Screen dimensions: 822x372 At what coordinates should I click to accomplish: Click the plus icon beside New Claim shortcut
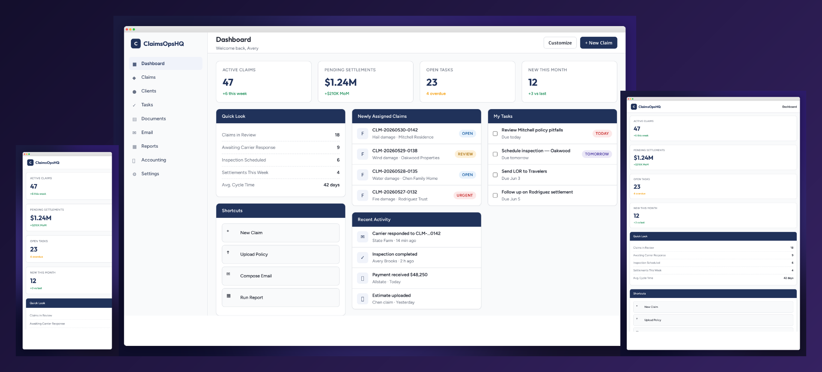pyautogui.click(x=228, y=231)
